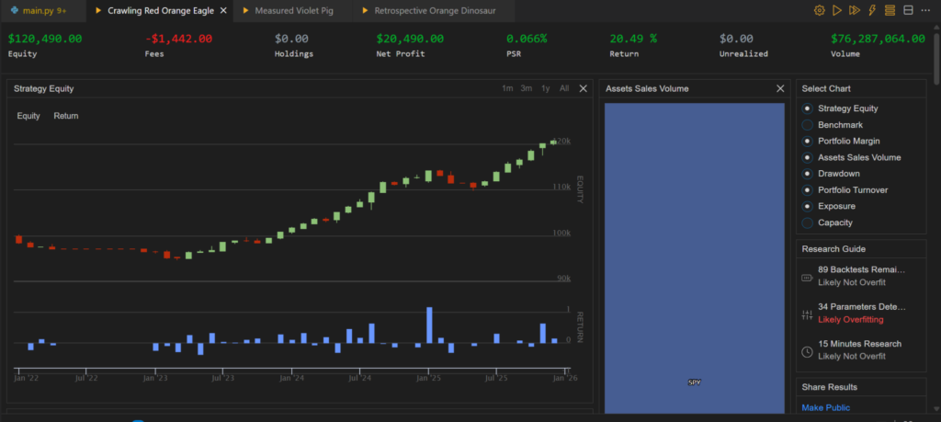Toggle the Portfolio Turnover chart option
941x422 pixels.
coord(807,189)
